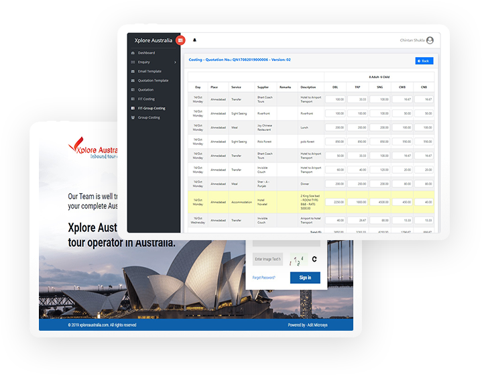Edit TRP 1800.00 in Hotel Novatel row
The width and height of the screenshot is (482, 375).
357,202
